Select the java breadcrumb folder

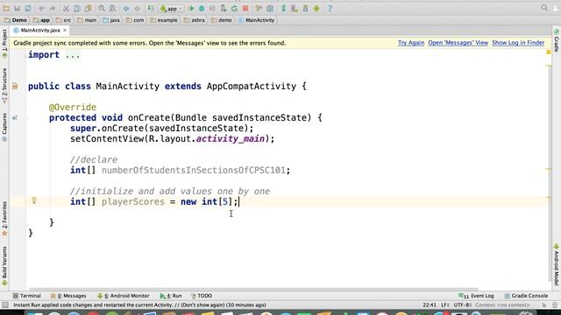(111, 20)
